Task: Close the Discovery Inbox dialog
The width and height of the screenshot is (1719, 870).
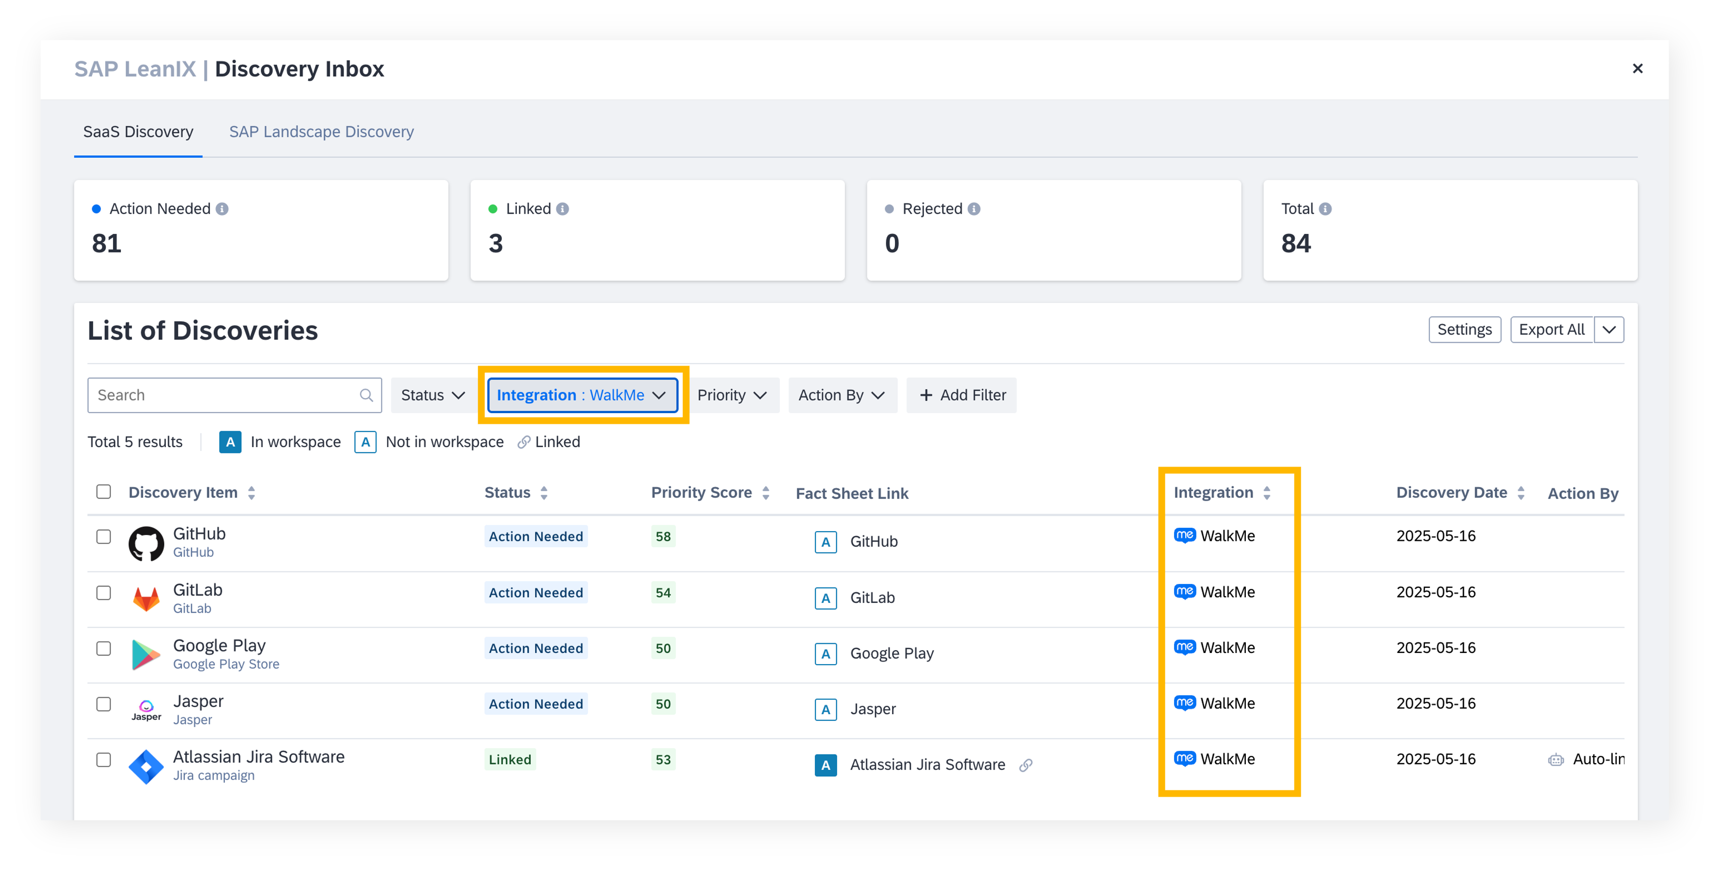Action: click(x=1637, y=69)
